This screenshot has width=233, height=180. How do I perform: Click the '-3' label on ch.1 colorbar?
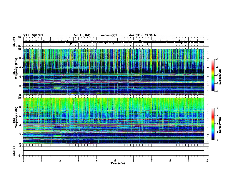coord(217,59)
